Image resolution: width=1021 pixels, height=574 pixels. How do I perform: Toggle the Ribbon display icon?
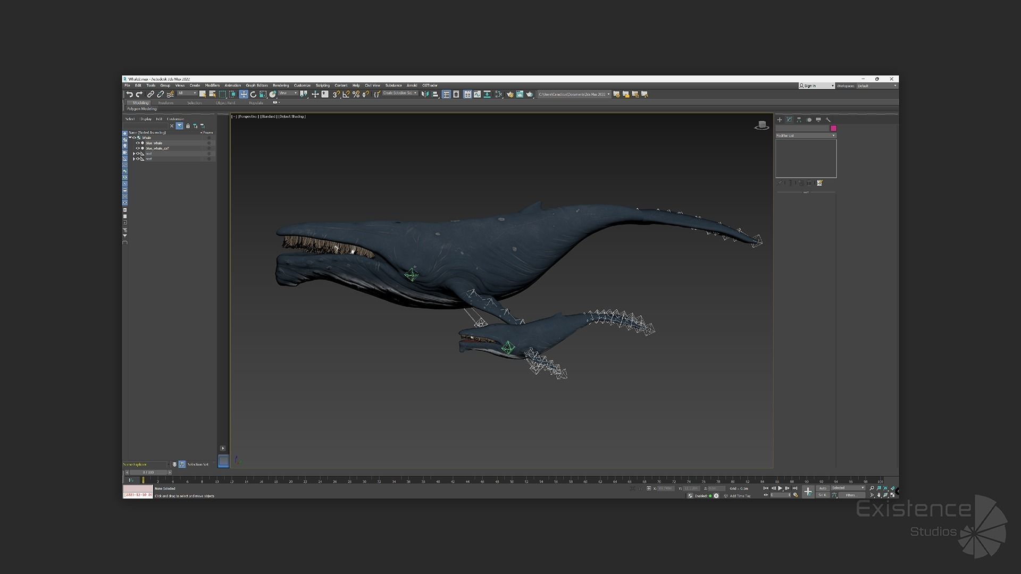coord(467,94)
